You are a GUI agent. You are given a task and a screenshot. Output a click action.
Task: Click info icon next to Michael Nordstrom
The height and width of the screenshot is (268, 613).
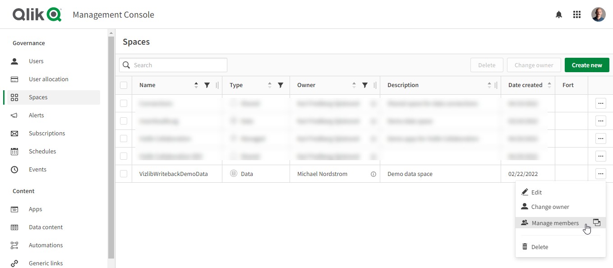pyautogui.click(x=373, y=174)
